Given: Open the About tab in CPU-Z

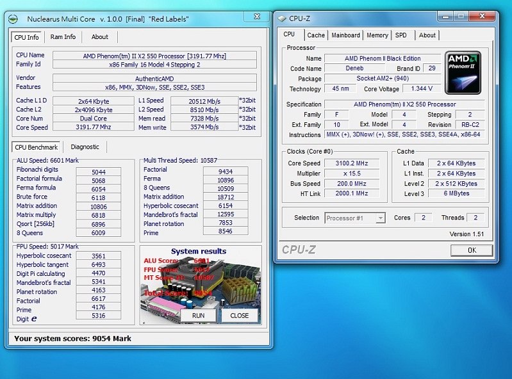Looking at the screenshot, I should click(x=427, y=35).
